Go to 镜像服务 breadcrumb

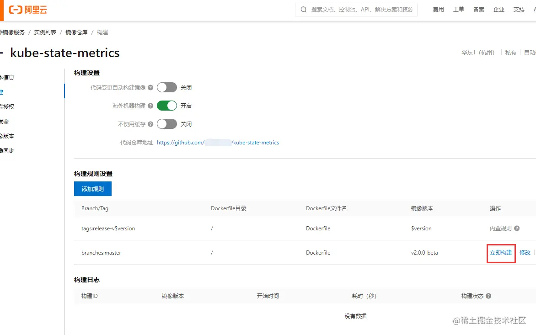point(12,32)
